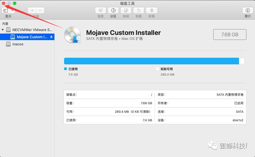Unmount the volume using 卸载 icon
The height and width of the screenshot is (157, 255).
point(151,10)
